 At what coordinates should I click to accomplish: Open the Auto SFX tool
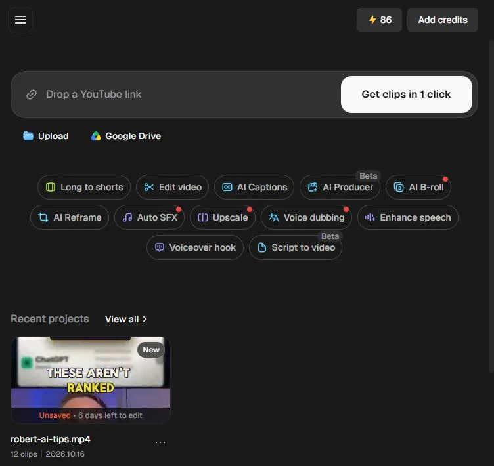[x=149, y=217]
